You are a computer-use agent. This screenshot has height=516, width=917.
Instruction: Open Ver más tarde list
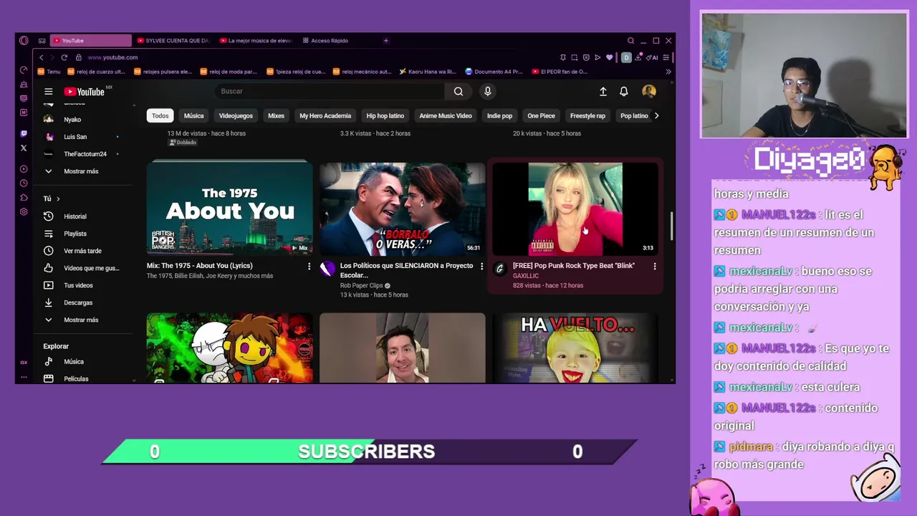[84, 251]
